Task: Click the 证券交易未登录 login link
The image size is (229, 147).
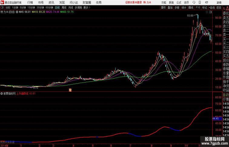Action: 134,2
